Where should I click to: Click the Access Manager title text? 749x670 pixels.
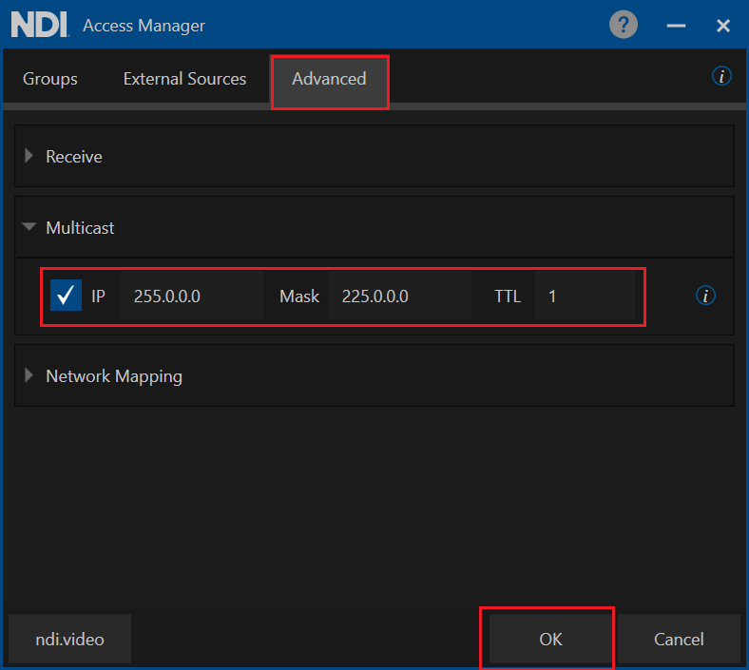tap(144, 26)
